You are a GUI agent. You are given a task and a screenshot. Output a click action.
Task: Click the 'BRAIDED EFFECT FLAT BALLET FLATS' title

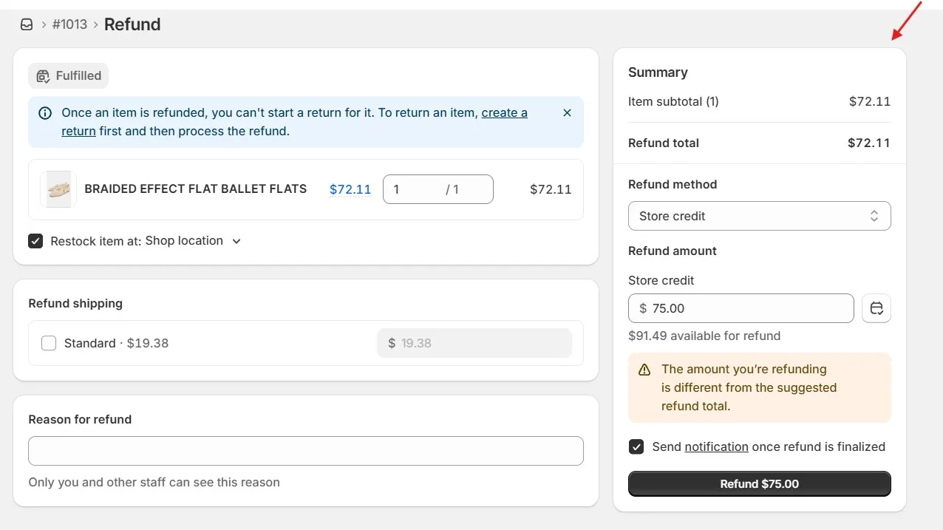196,188
